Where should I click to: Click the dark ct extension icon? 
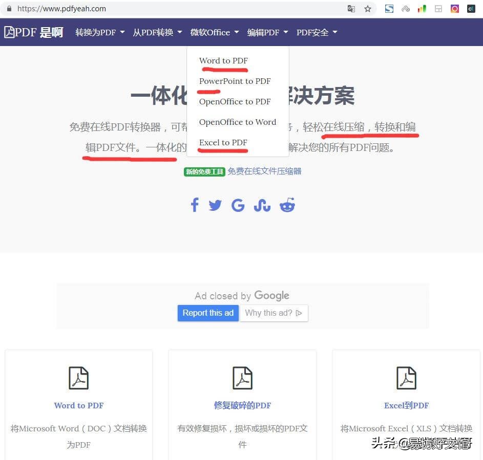471,9
